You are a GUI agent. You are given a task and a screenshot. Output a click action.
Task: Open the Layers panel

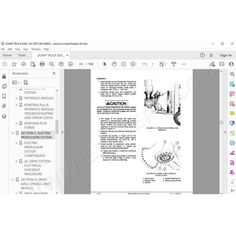[4, 116]
